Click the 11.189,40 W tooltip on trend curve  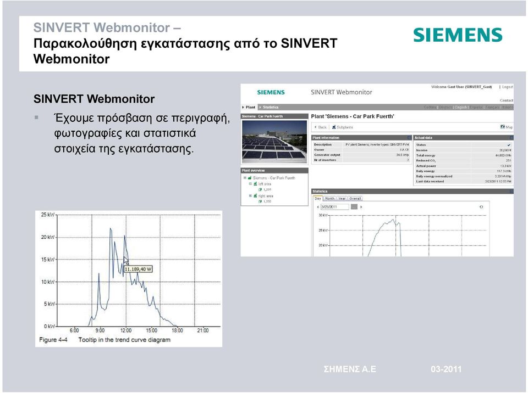[x=137, y=269]
